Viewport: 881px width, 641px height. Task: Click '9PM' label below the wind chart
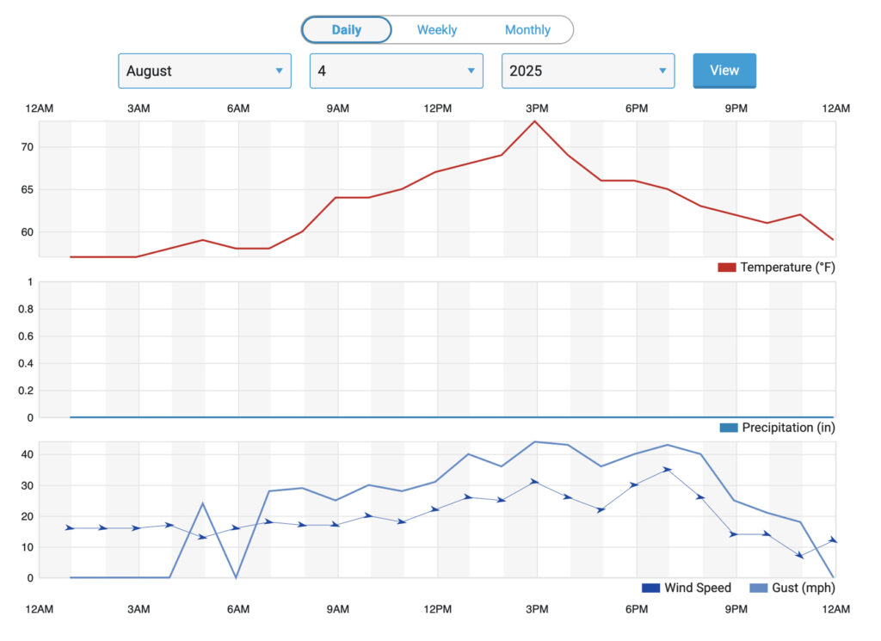tap(736, 609)
